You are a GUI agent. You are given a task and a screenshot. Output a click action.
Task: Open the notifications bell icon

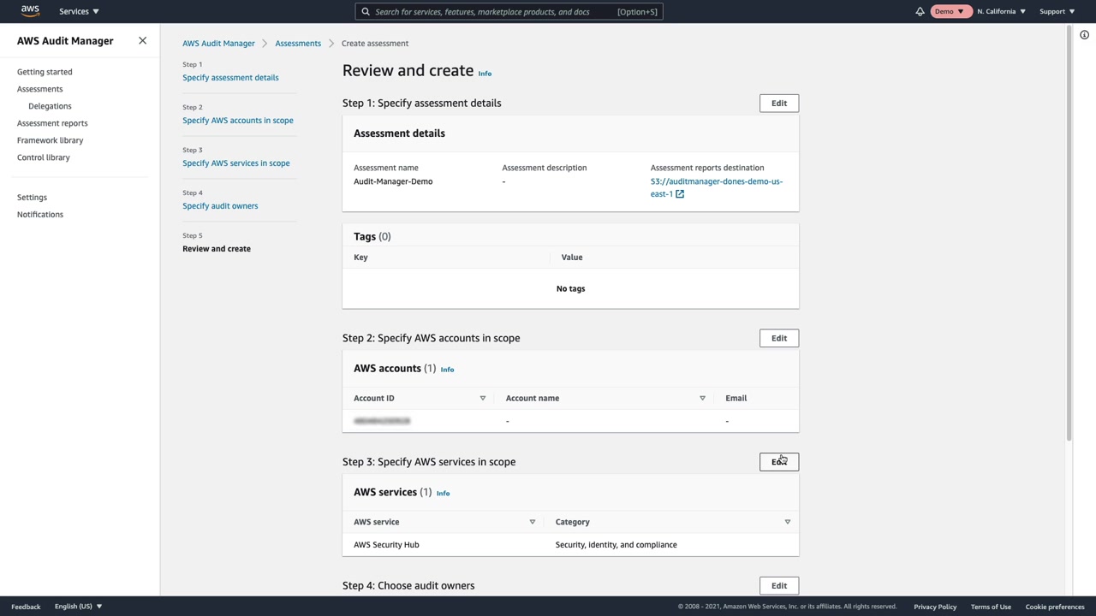[x=920, y=11]
